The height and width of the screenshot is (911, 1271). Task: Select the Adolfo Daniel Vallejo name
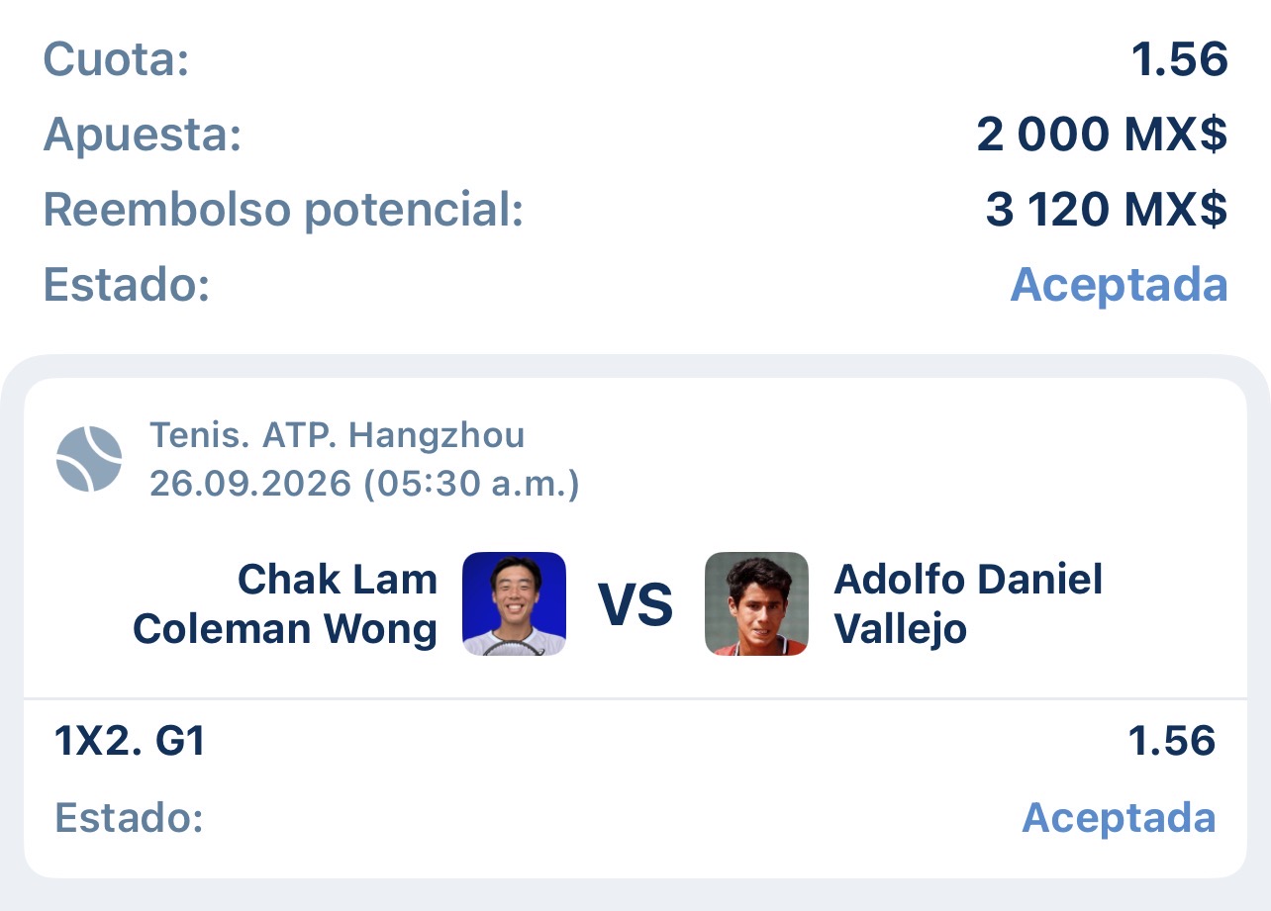coord(968,603)
